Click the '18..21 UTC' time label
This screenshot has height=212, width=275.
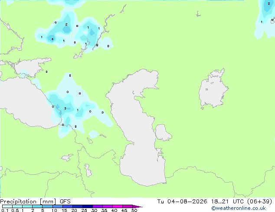tap(228, 202)
